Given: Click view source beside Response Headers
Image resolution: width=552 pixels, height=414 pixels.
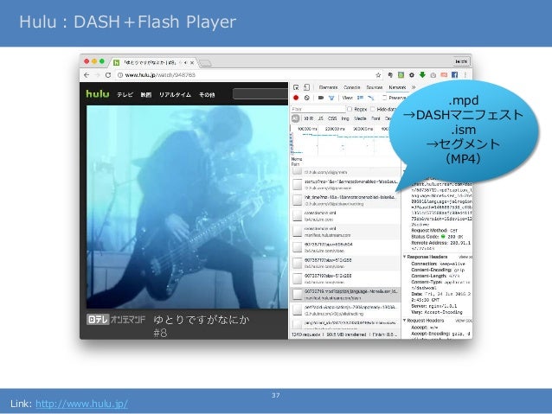Looking at the screenshot, I should click(x=465, y=257).
